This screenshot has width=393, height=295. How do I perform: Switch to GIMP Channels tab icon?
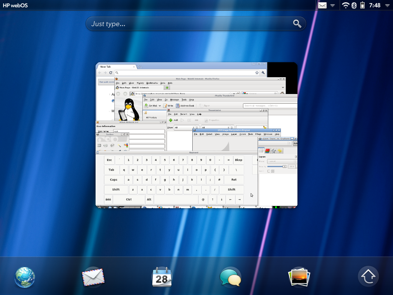[268, 151]
